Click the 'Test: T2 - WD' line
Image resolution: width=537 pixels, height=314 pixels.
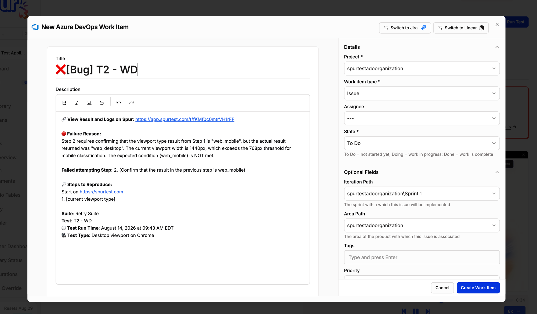[x=77, y=221]
